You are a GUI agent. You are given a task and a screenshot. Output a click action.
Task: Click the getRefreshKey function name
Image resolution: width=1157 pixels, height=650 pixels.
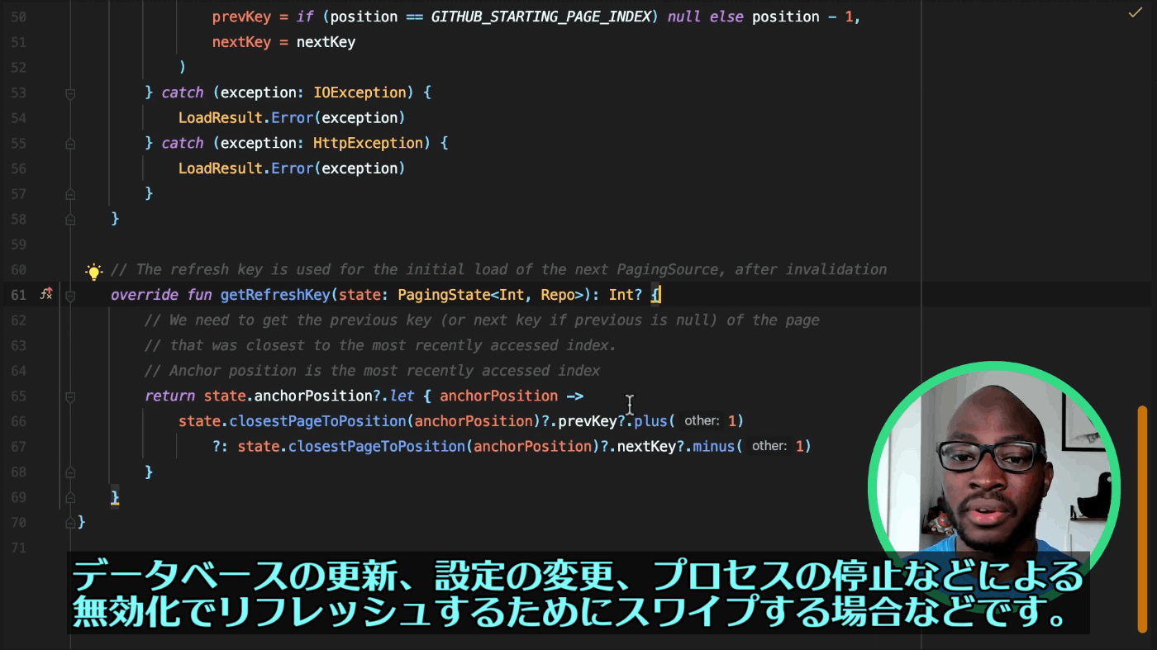276,295
